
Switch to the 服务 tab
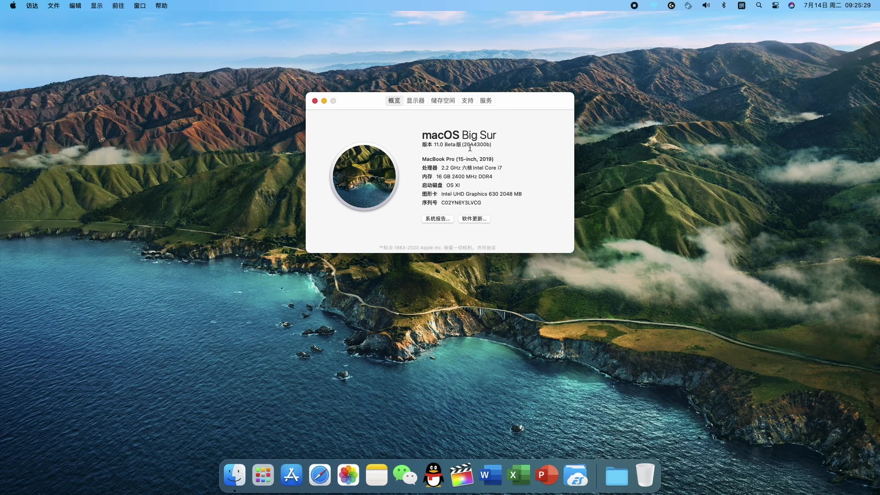(x=486, y=100)
